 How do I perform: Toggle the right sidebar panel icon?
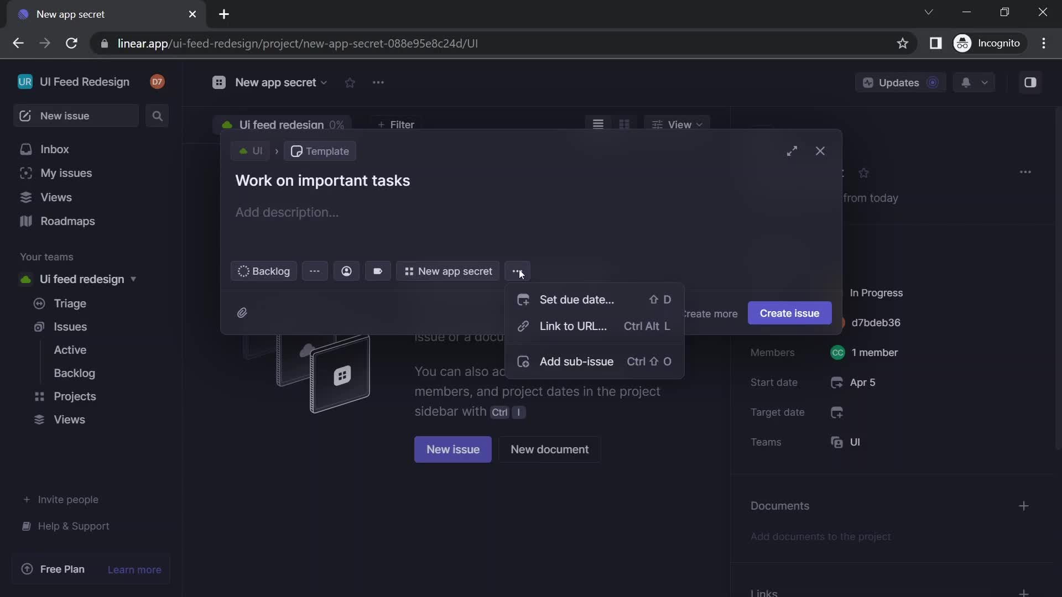pos(1030,82)
